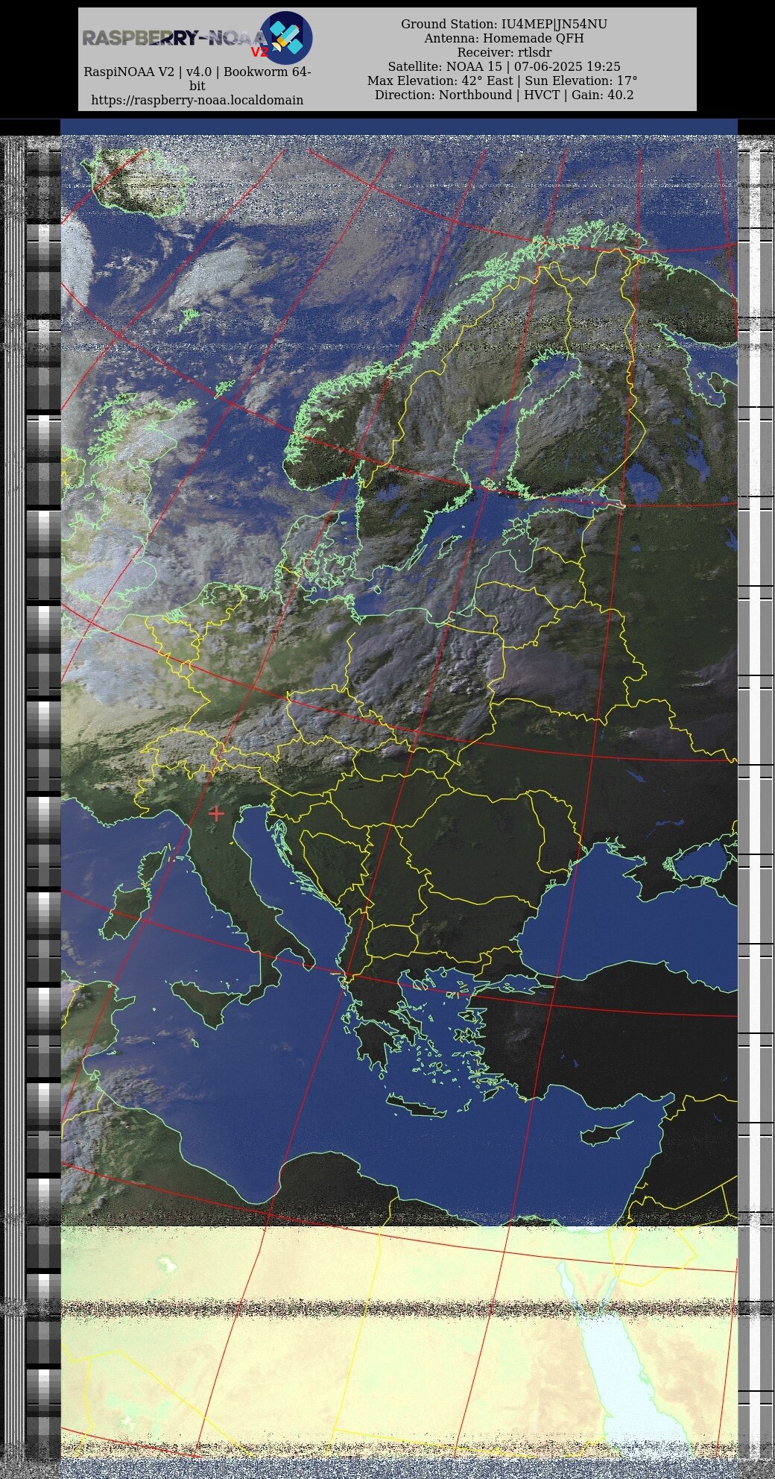Click "Satellite: NOAA 15 | 07-06-2025 19:25" line

click(504, 67)
